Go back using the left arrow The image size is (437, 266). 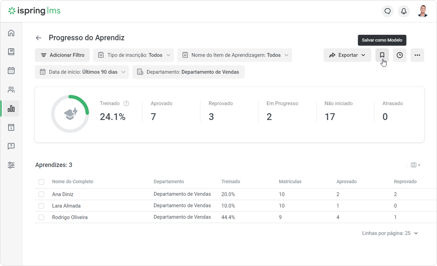coord(39,38)
